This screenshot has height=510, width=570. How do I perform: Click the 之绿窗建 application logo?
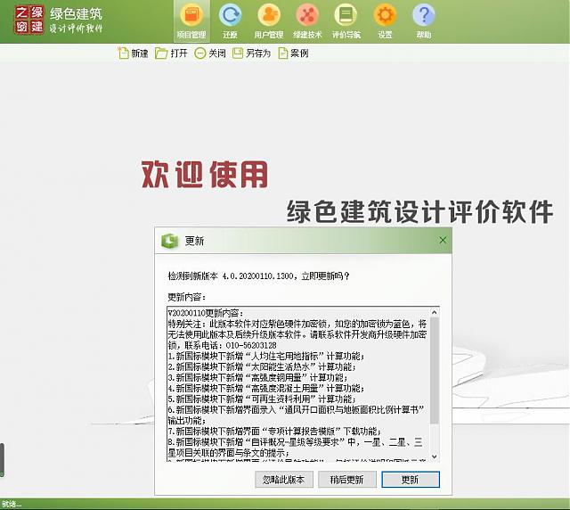[x=29, y=20]
